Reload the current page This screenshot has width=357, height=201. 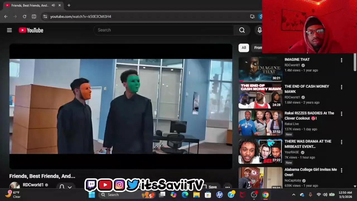pyautogui.click(x=25, y=16)
